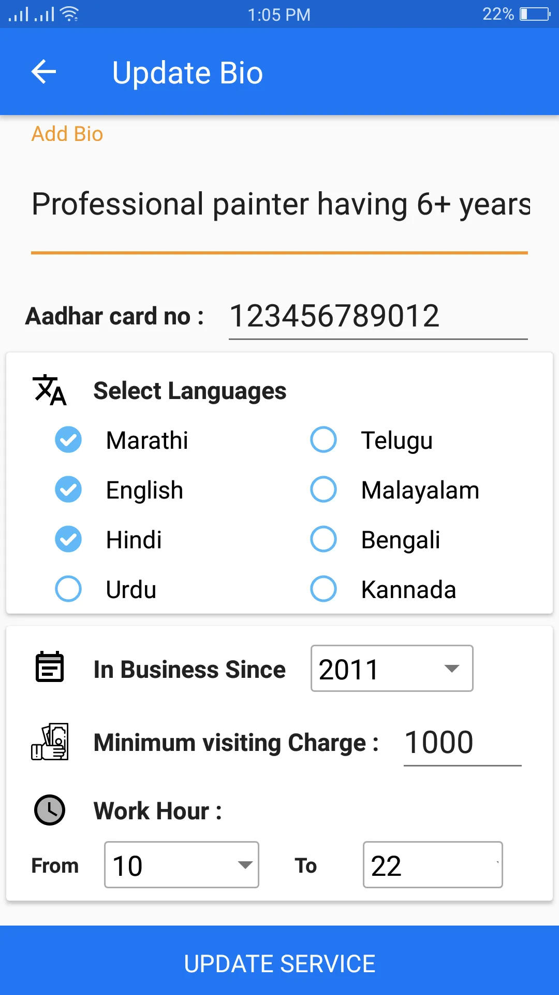Tap the back arrow icon
Image resolution: width=559 pixels, height=995 pixels.
pos(44,72)
